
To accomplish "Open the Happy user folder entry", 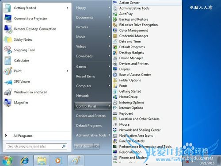I will [93, 8].
